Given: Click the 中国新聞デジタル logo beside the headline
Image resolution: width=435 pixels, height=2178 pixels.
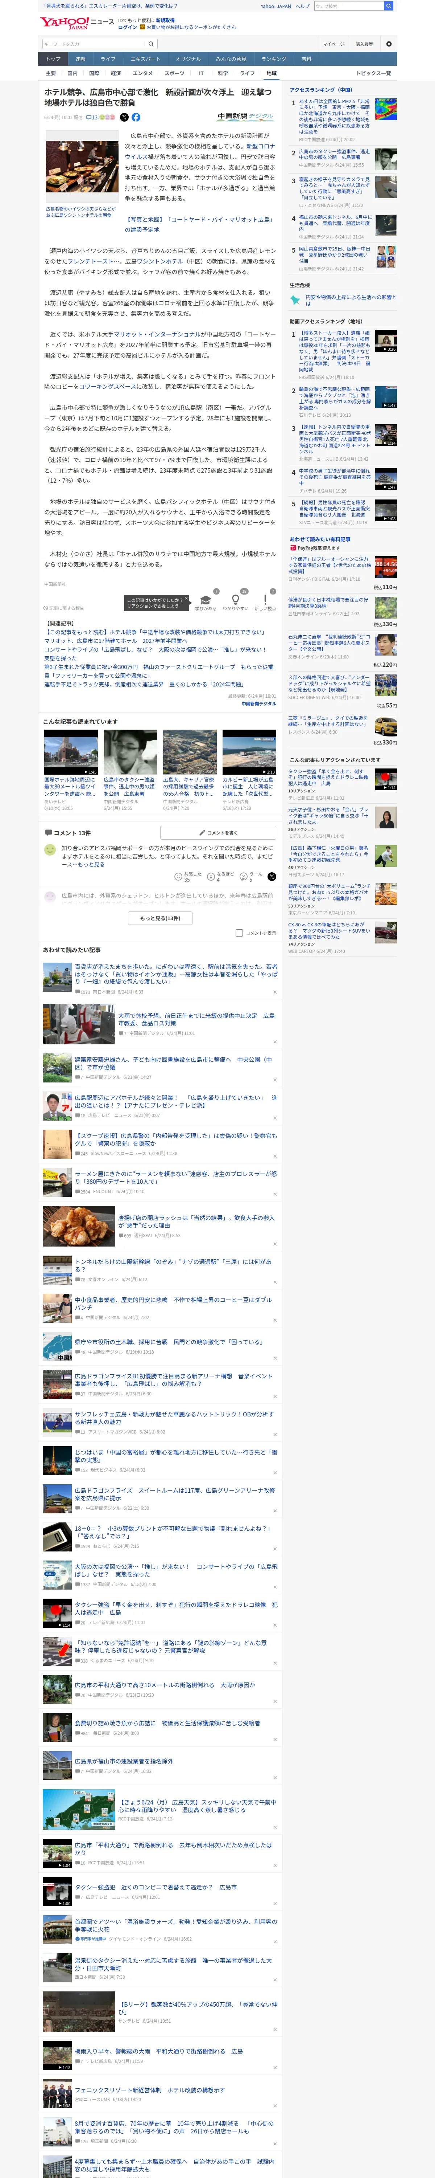Looking at the screenshot, I should (246, 117).
